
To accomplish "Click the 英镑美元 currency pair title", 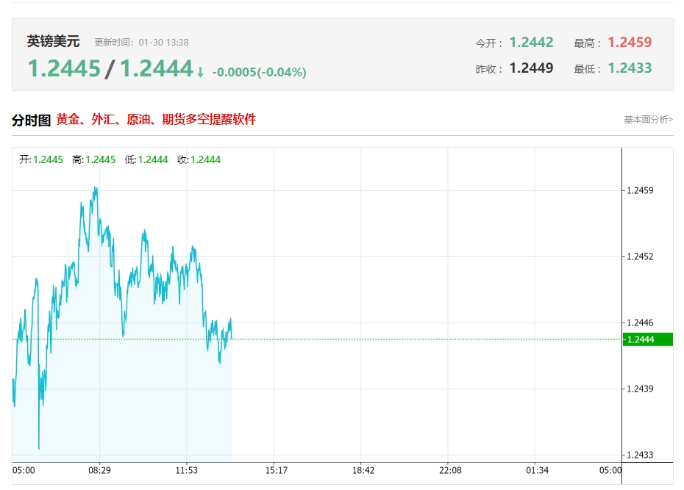I will click(x=53, y=41).
